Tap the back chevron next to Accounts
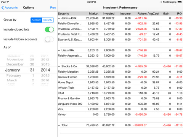183x137 pixels. click(x=3, y=8)
